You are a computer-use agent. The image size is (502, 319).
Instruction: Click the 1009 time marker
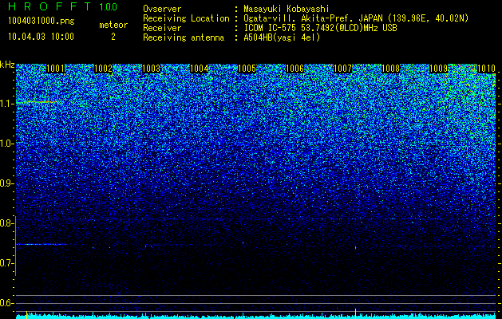click(x=438, y=69)
